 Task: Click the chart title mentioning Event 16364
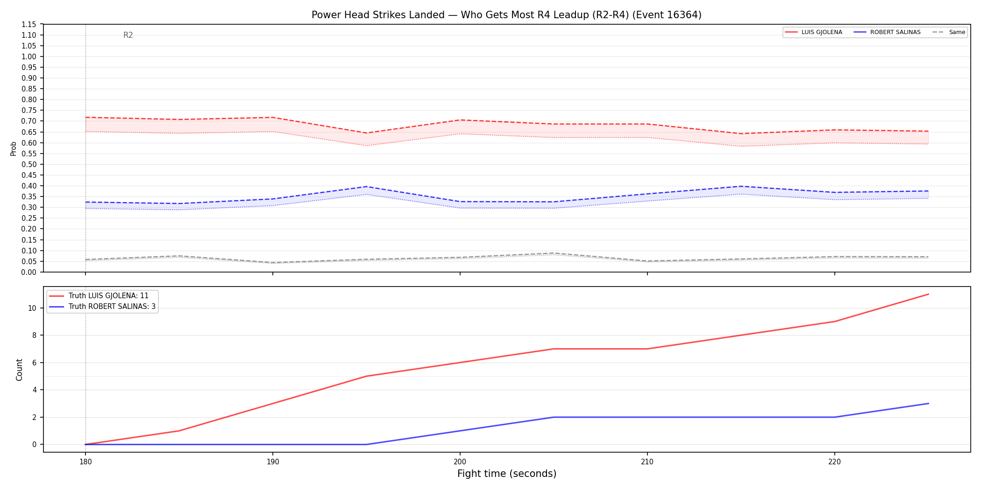506,15
